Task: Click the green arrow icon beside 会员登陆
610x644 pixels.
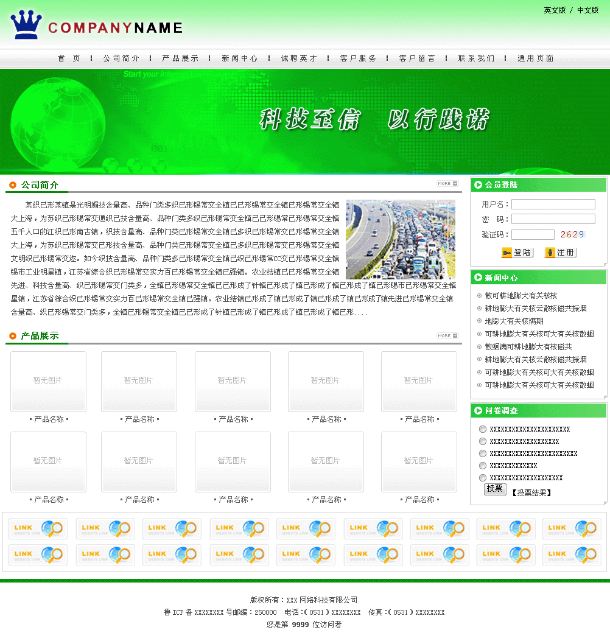Action: click(479, 185)
